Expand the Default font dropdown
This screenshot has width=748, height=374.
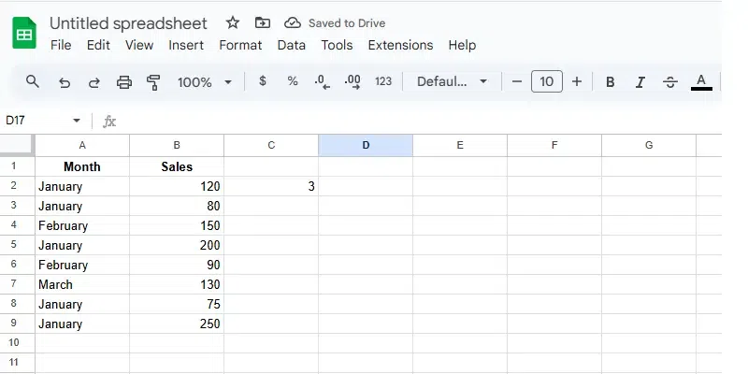(453, 82)
